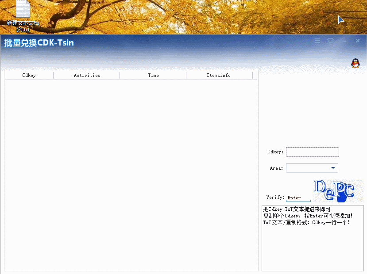Open the title bar menu icon
This screenshot has height=274, width=367.
point(317,41)
